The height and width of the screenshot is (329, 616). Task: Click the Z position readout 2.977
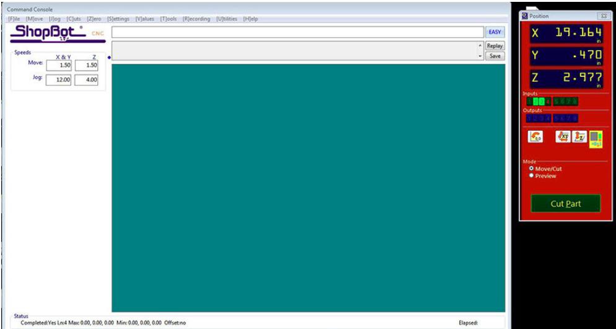[x=566, y=79]
